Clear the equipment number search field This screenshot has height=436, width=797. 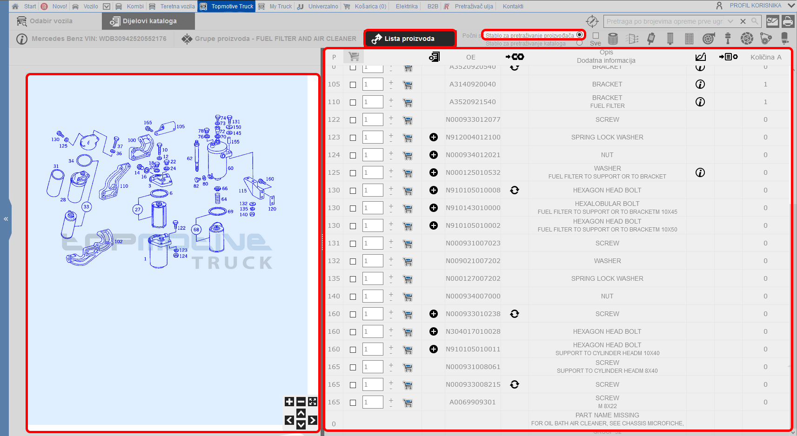click(x=743, y=21)
